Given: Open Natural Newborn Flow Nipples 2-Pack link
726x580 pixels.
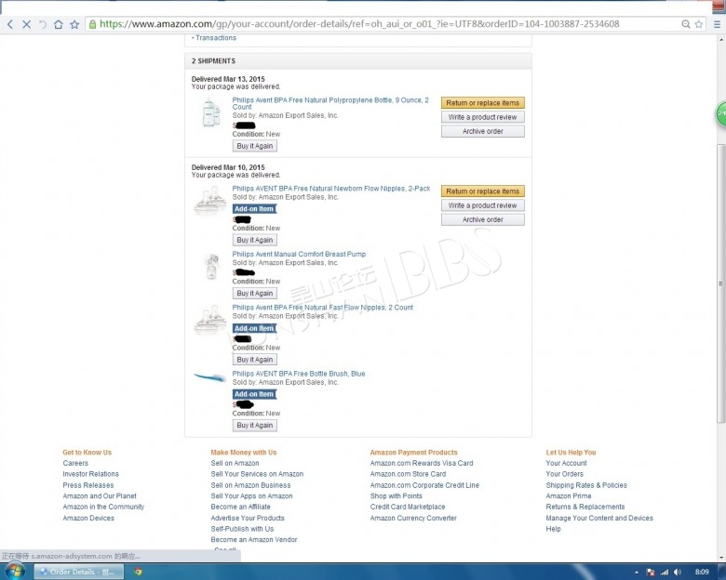Looking at the screenshot, I should [331, 189].
